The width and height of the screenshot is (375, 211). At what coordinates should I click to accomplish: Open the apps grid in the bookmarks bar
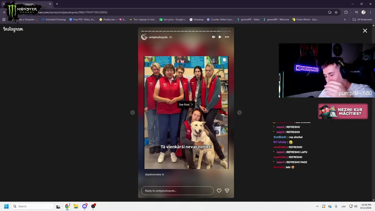click(x=4, y=20)
